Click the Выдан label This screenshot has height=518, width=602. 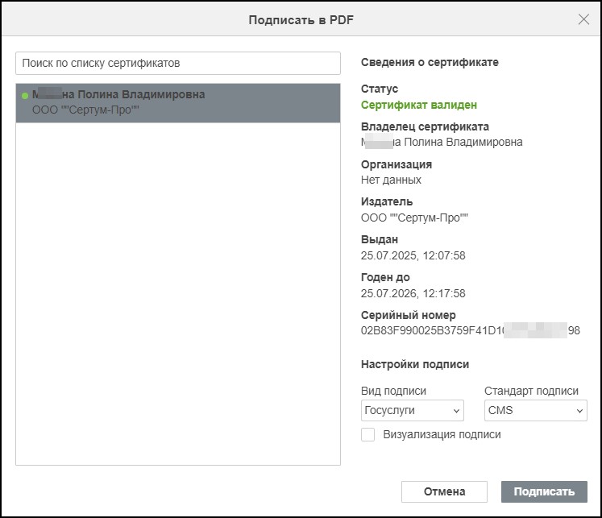click(380, 239)
